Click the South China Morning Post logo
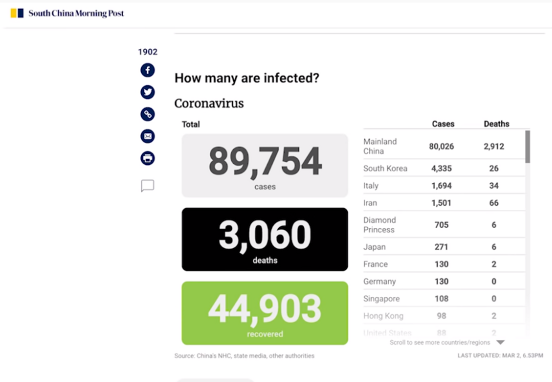This screenshot has height=382, width=552. pyautogui.click(x=68, y=13)
